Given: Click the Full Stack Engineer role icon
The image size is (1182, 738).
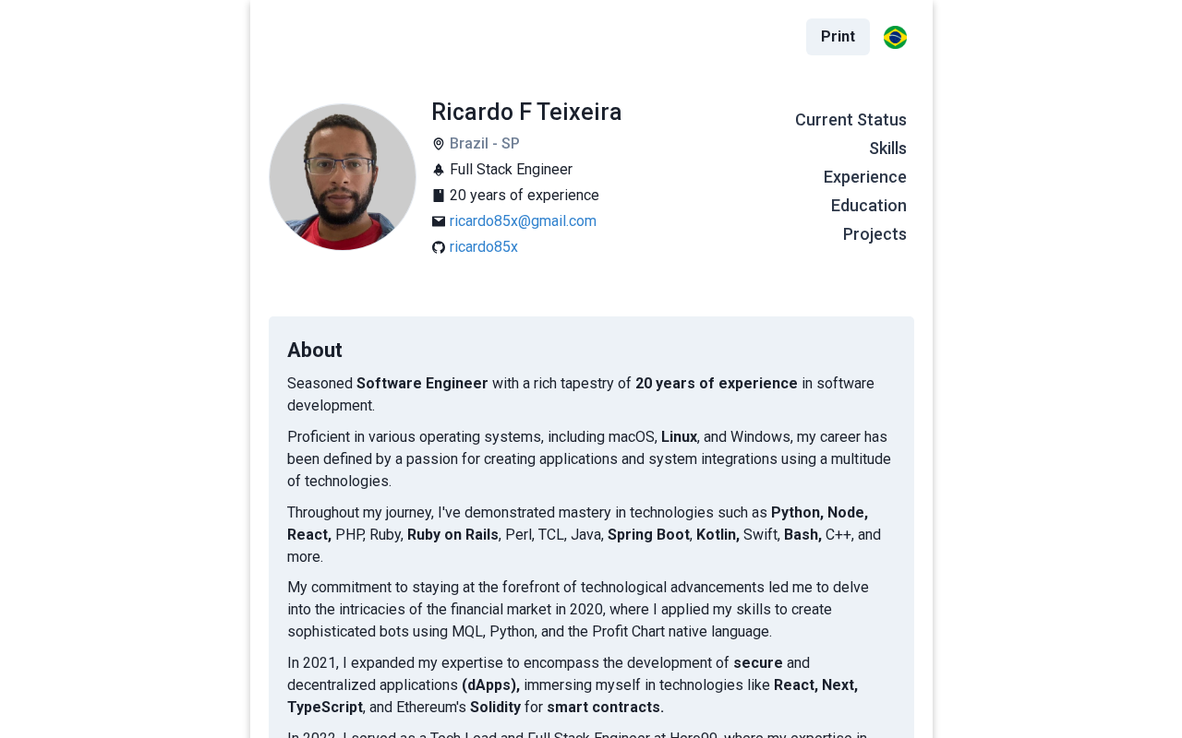Looking at the screenshot, I should coord(439,170).
